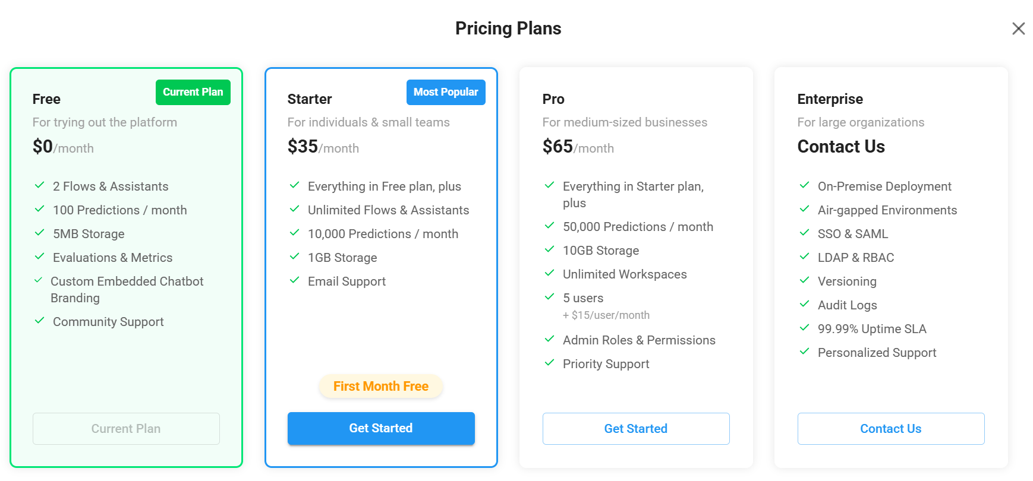
Task: Click checkmark next to Email Support
Action: [294, 280]
